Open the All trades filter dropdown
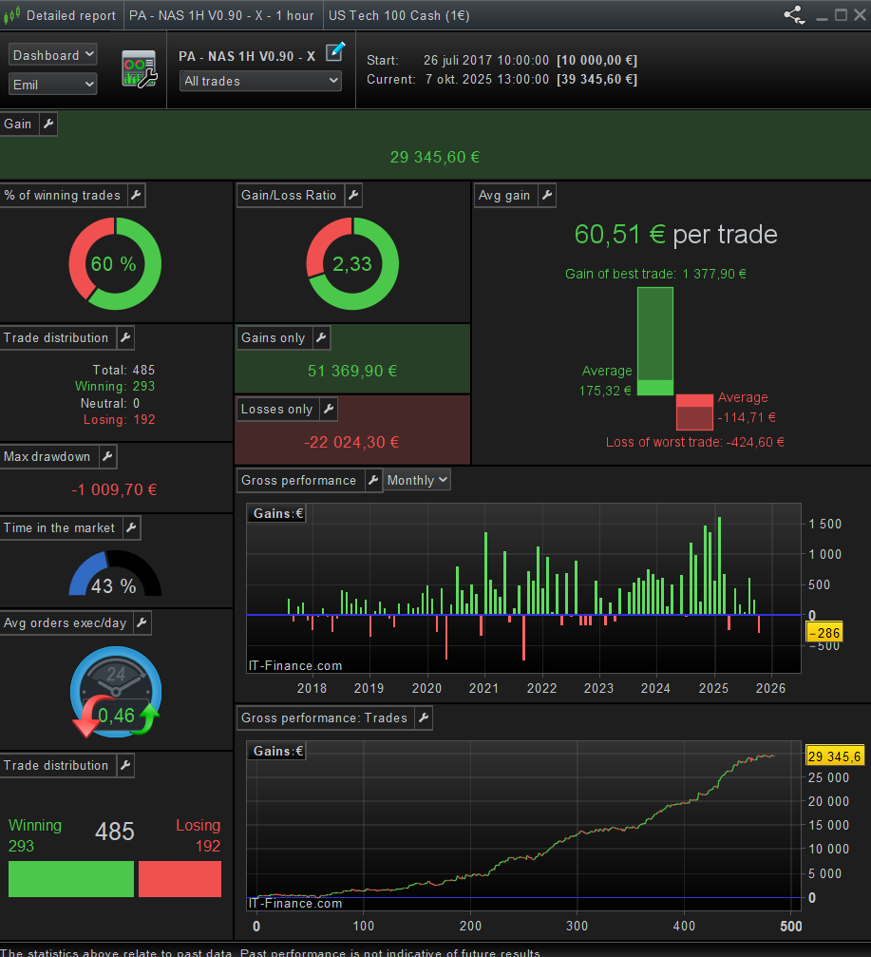 tap(260, 81)
